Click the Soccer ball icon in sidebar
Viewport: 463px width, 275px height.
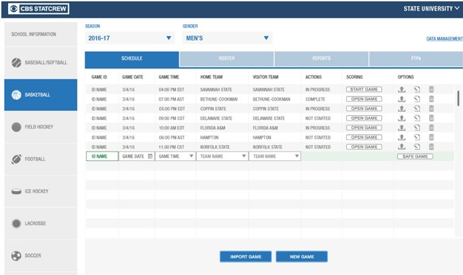[x=17, y=256]
